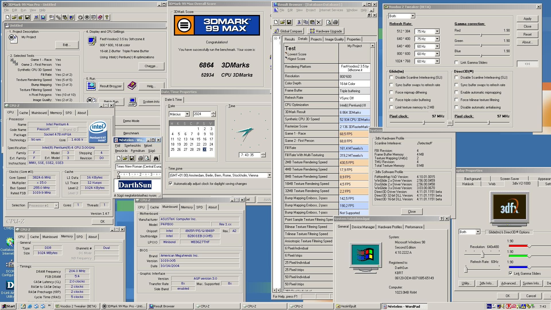Toggle Glide Sync buffer swaps to refresh rate
This screenshot has height=310, width=551.
point(391,85)
